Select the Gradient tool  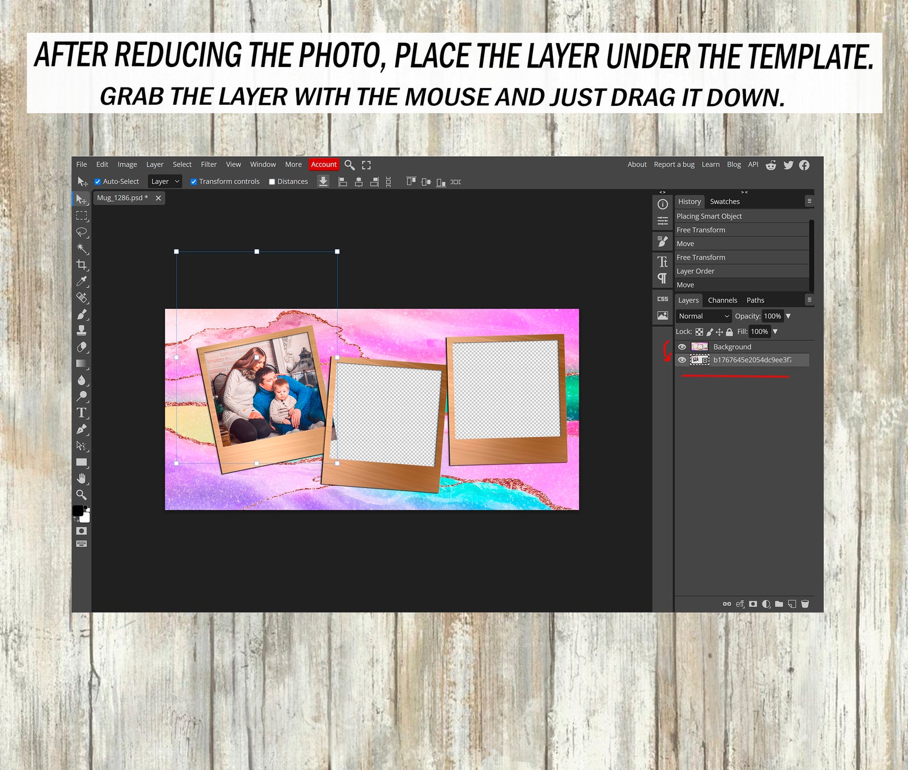coord(82,363)
